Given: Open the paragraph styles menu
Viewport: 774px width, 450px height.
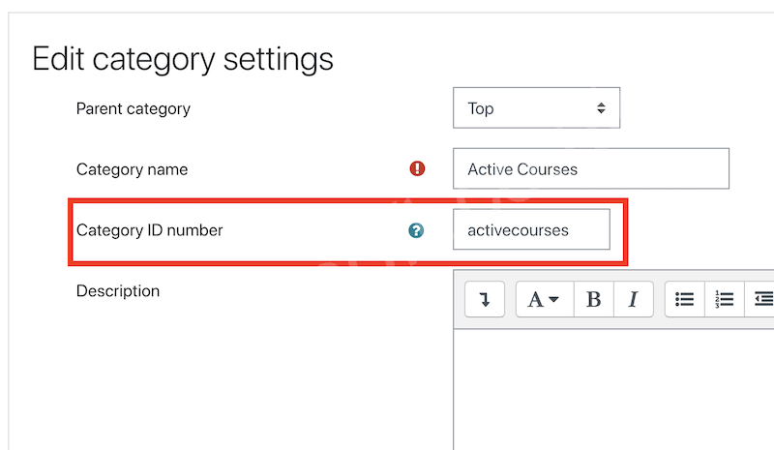Looking at the screenshot, I should coord(545,299).
